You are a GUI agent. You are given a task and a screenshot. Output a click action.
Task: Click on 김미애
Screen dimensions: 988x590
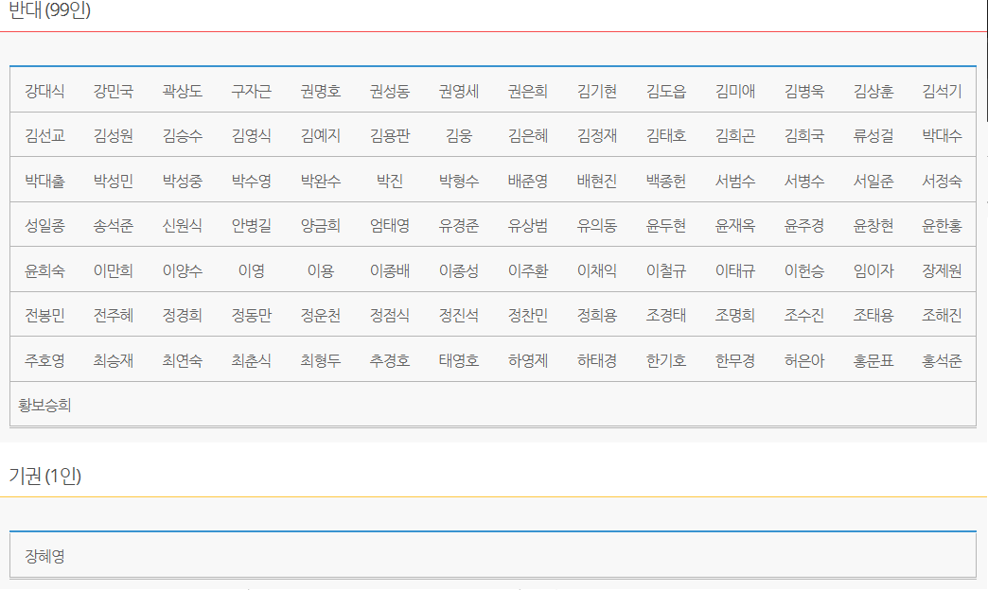click(x=735, y=92)
